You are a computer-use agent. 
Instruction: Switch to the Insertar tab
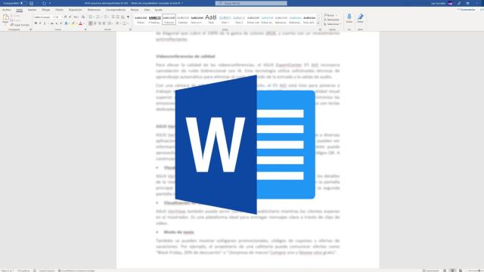pos(32,10)
